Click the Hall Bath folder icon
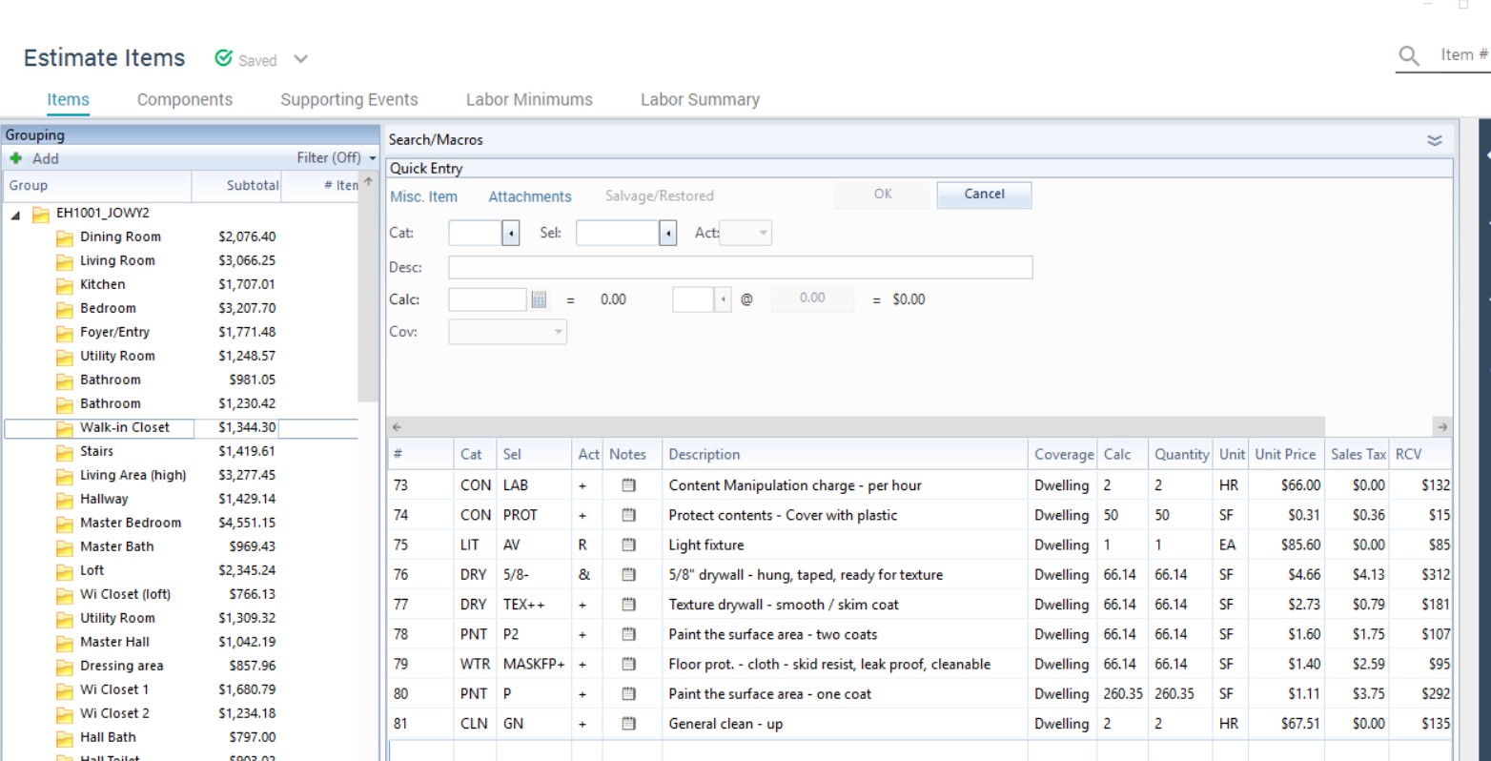The image size is (1491, 761). (x=65, y=738)
